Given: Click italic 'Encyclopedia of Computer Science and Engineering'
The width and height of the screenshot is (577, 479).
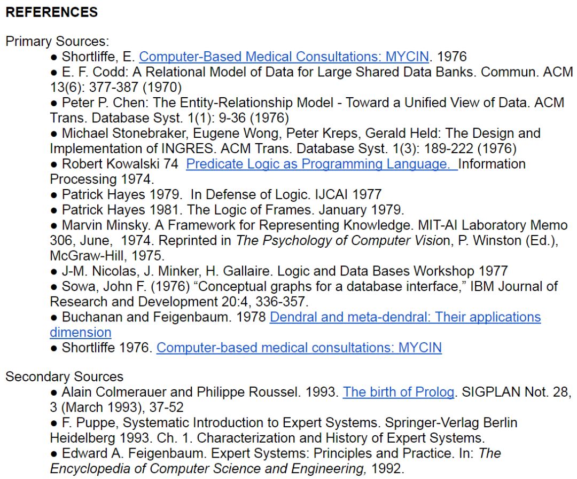Looking at the screenshot, I should (x=208, y=469).
